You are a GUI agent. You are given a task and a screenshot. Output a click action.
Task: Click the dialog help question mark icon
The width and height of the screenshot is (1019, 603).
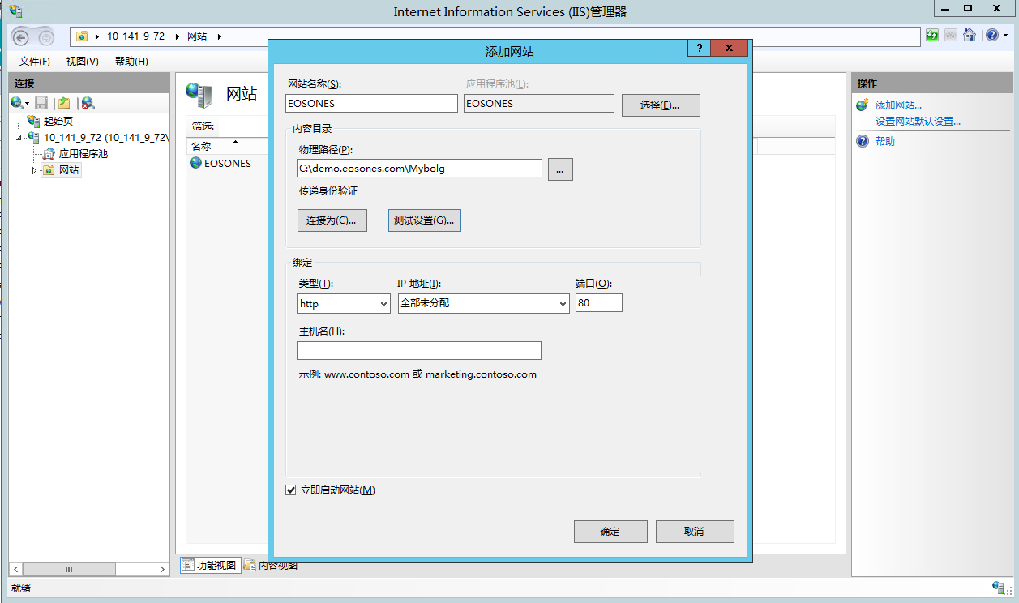click(x=698, y=48)
